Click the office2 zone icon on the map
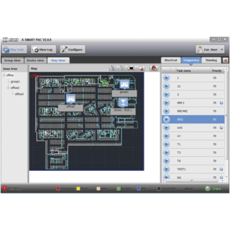The height and width of the screenshot is (230, 230). pyautogui.click(x=71, y=99)
